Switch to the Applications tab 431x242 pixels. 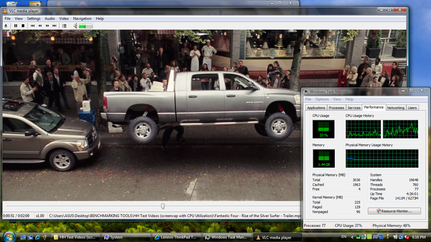pyautogui.click(x=316, y=108)
